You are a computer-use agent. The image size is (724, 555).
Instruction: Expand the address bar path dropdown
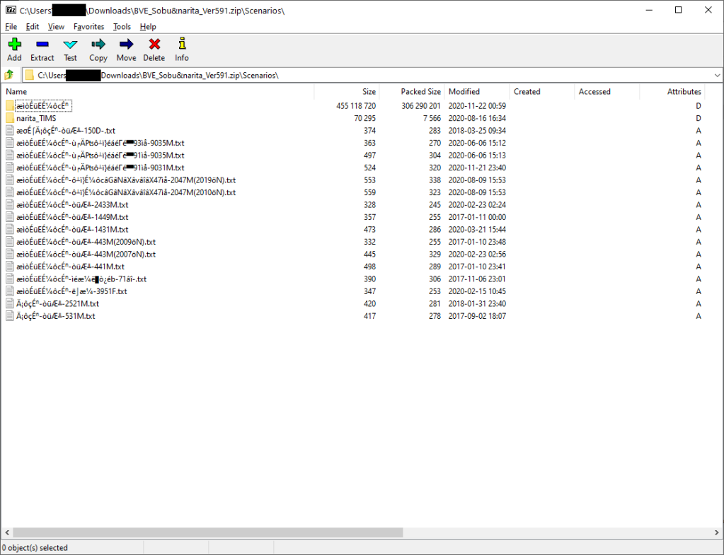coord(717,75)
